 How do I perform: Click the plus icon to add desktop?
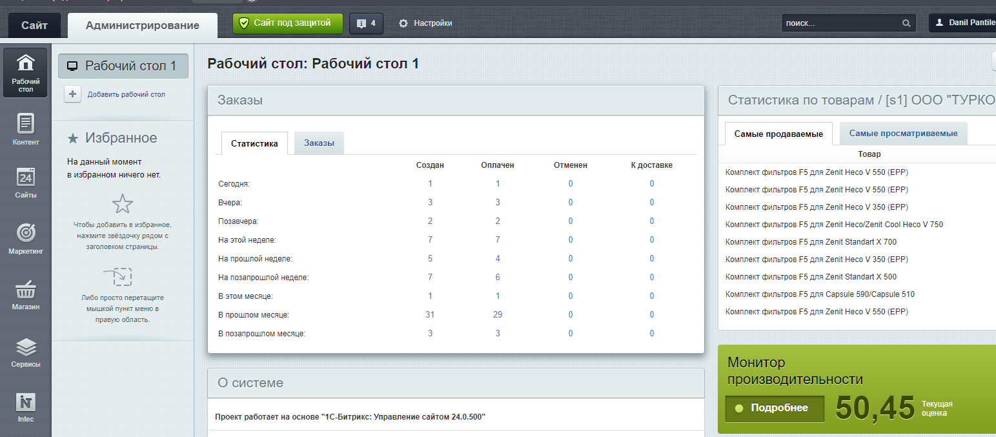tap(73, 94)
